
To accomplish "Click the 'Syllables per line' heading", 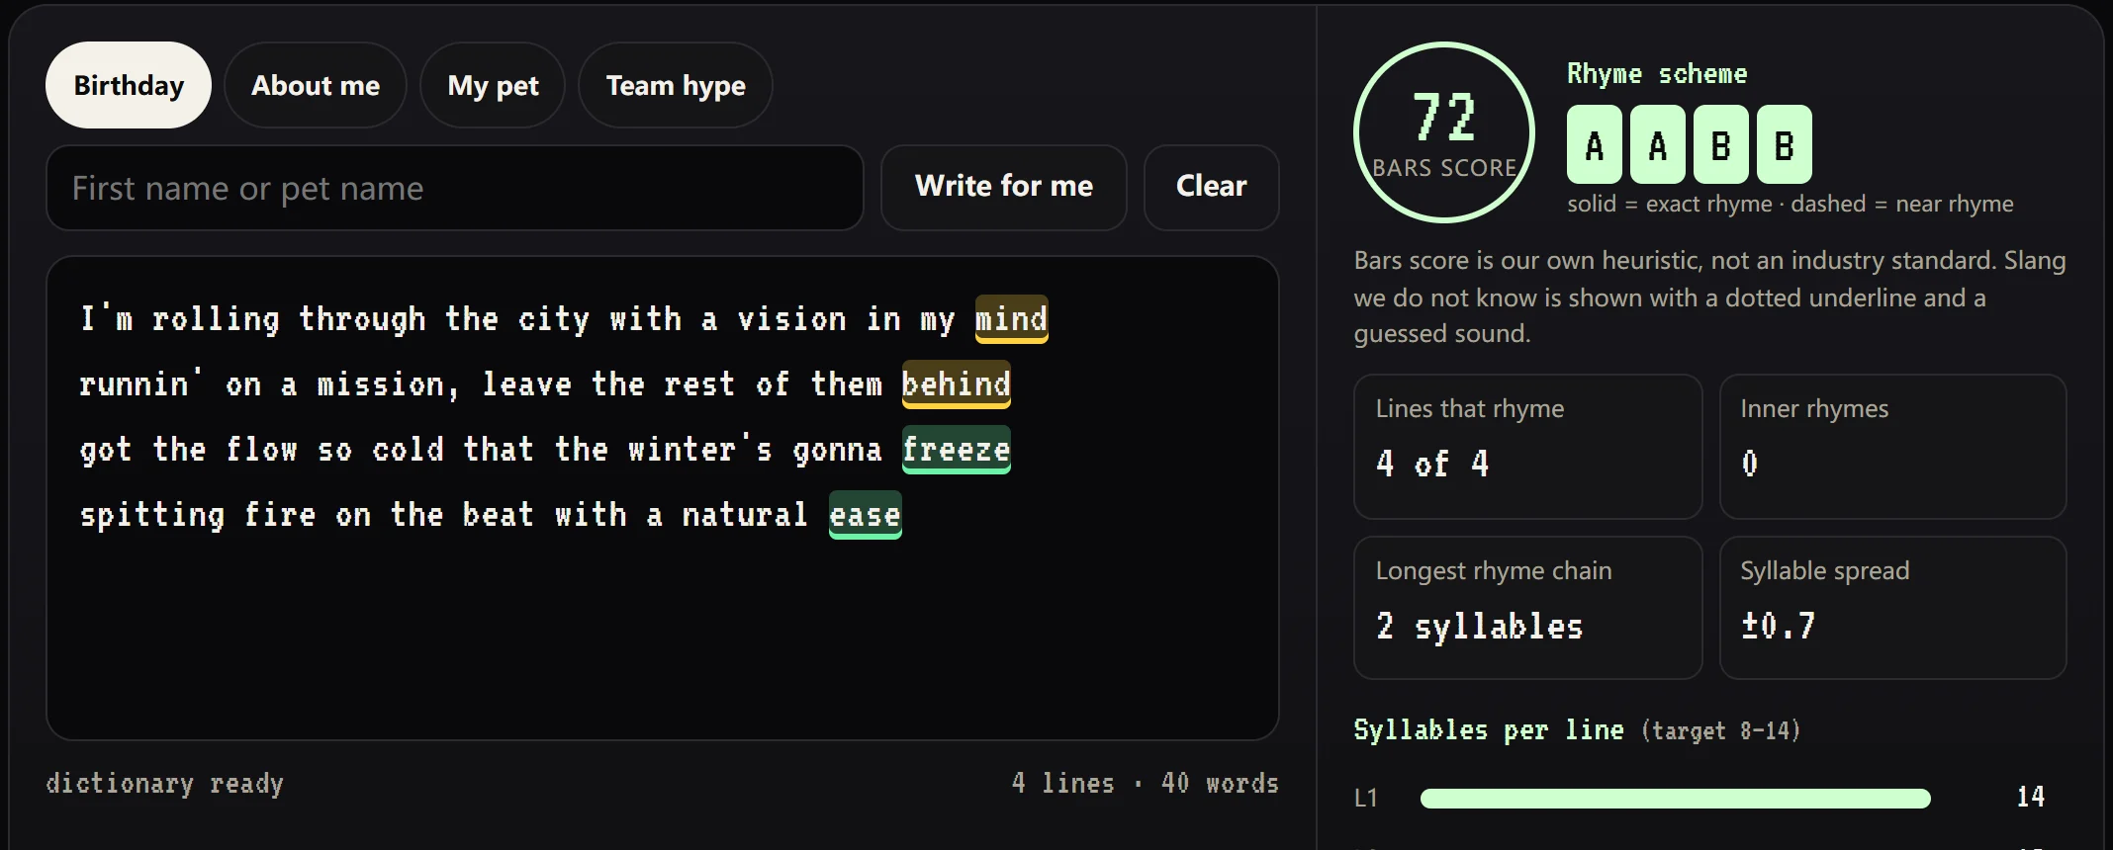I will (1489, 730).
